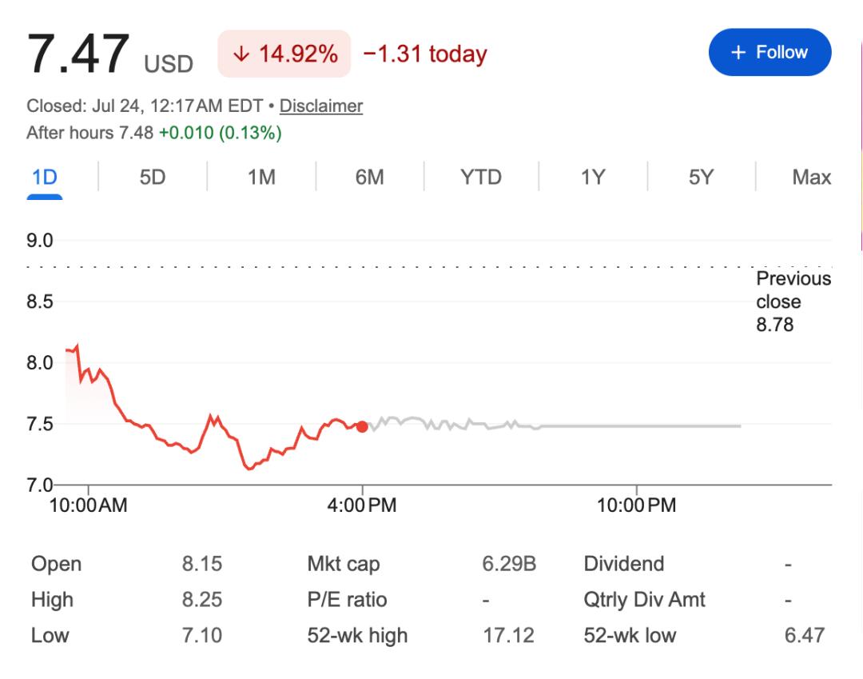Switch to the 1M chart tab

pyautogui.click(x=261, y=178)
